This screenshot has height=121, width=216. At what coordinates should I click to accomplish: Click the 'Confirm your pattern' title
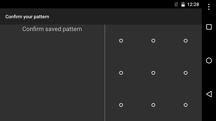click(x=27, y=17)
